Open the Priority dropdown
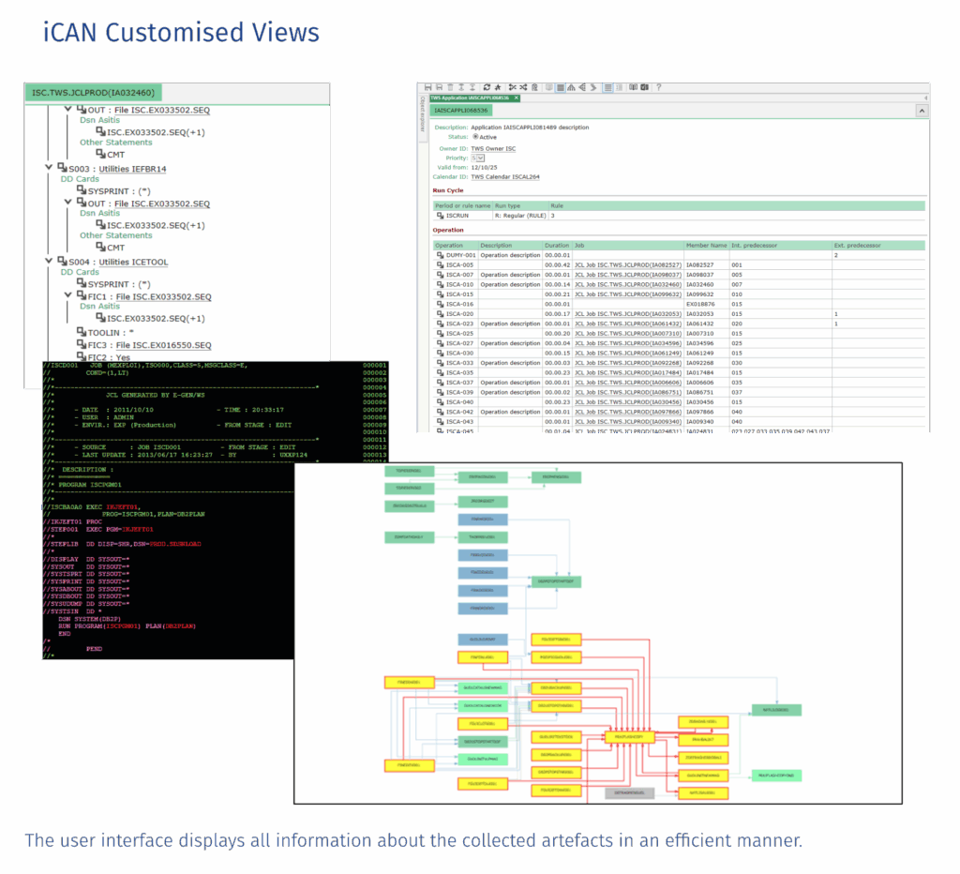Viewport: 960px width, 874px height. (x=478, y=158)
